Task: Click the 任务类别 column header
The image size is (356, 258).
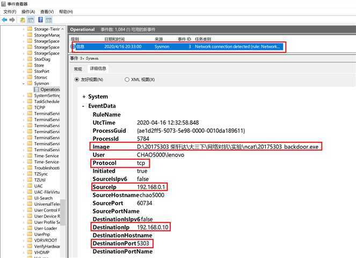Action: point(203,39)
